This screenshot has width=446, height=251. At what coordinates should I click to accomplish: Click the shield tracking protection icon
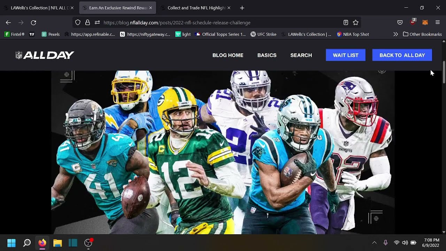pyautogui.click(x=78, y=23)
